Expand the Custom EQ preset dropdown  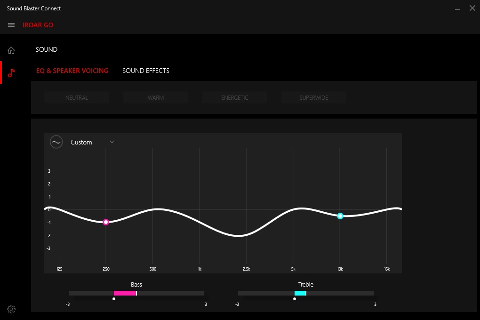(x=92, y=142)
